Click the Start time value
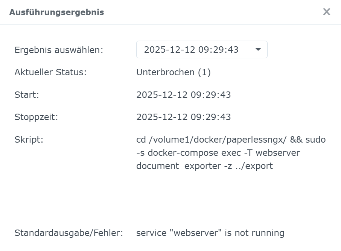This screenshot has width=341, height=251. click(184, 95)
